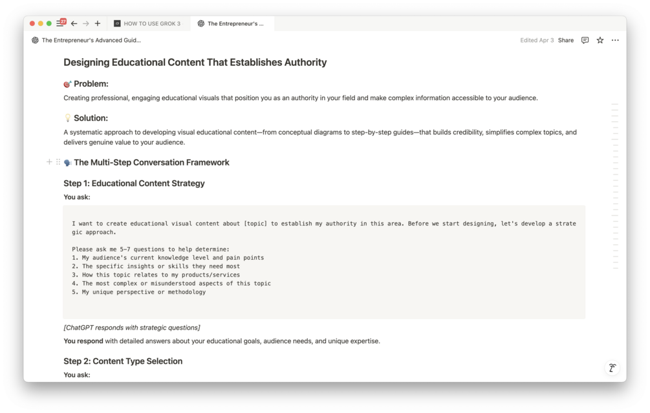Click the drag handle beside Multi-Step heading
The width and height of the screenshot is (650, 413).
(x=58, y=162)
